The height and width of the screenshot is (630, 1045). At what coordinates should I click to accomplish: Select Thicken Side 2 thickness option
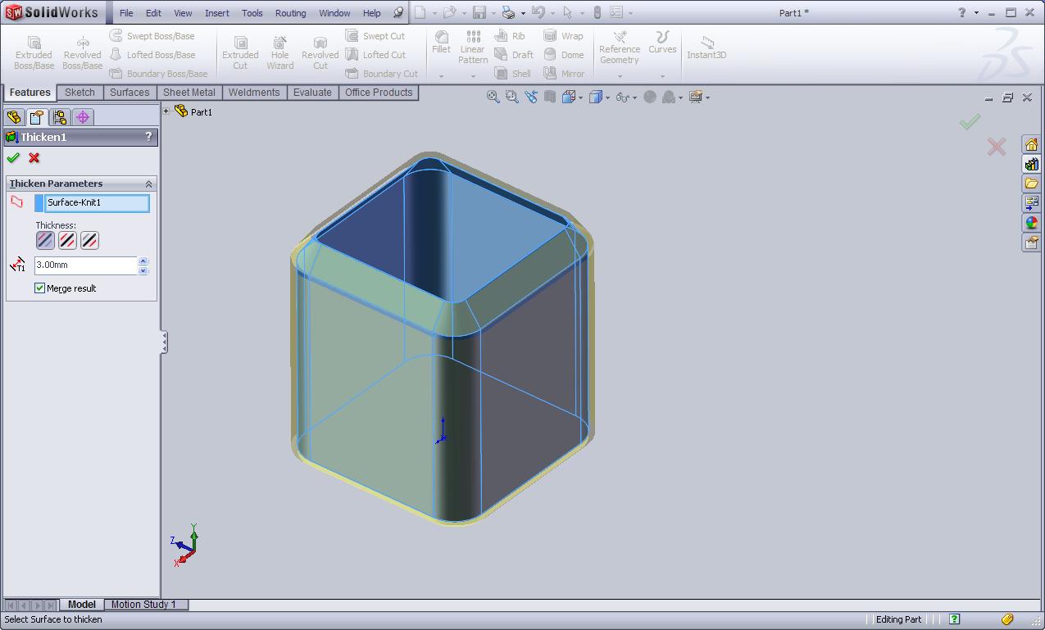tap(89, 240)
